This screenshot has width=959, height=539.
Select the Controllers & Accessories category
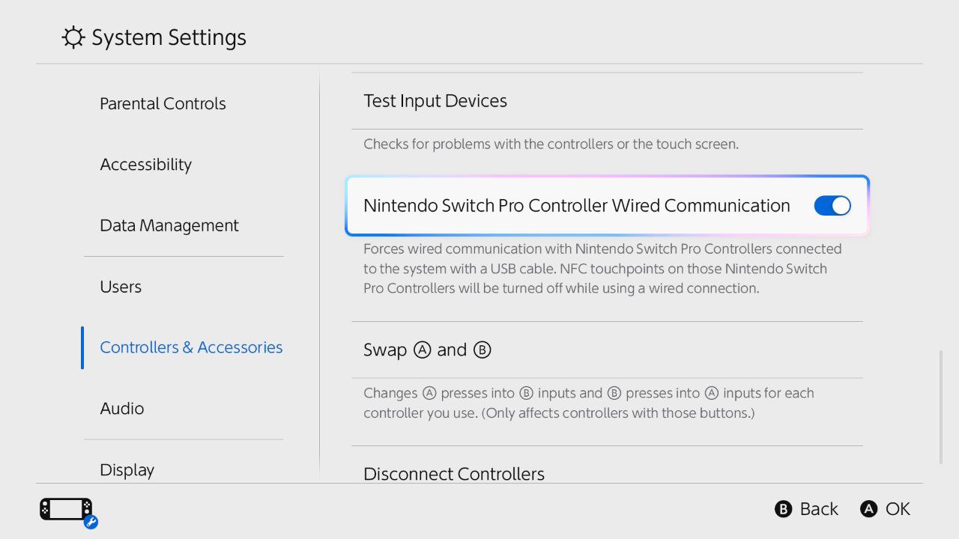pos(191,347)
